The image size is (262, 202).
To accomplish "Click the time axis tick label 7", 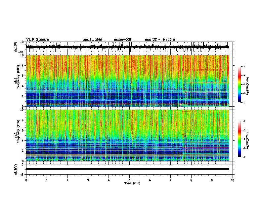I will click(171, 180).
